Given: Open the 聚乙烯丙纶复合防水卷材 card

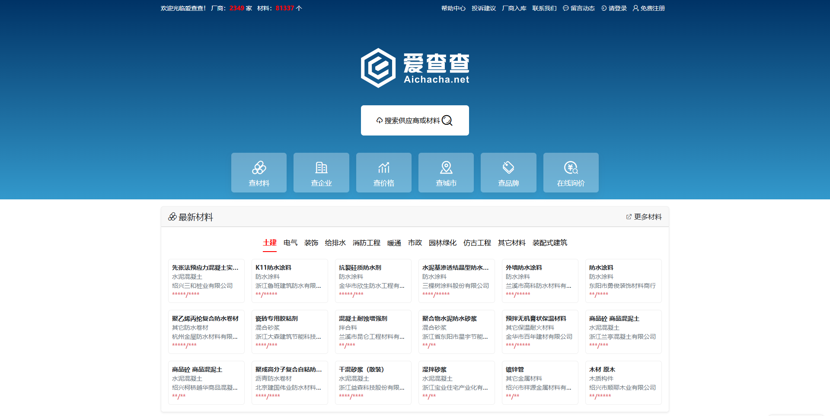Looking at the screenshot, I should (206, 332).
